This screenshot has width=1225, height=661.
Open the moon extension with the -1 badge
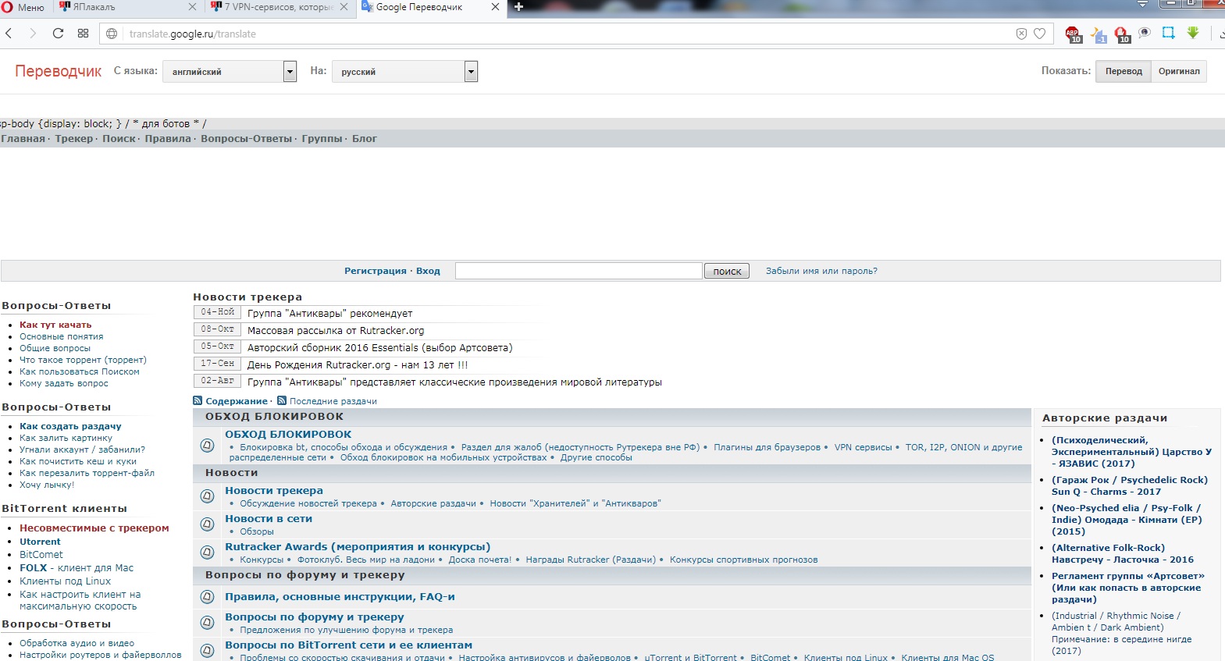pyautogui.click(x=1099, y=34)
